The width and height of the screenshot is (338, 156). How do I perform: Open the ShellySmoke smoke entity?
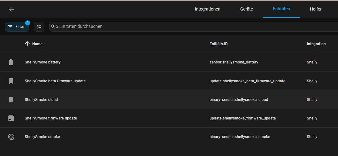(x=42, y=136)
